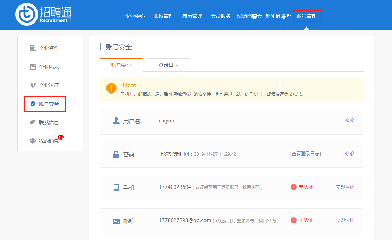Open 企业中心 in the top navigation
This screenshot has width=392, height=240.
pos(135,16)
